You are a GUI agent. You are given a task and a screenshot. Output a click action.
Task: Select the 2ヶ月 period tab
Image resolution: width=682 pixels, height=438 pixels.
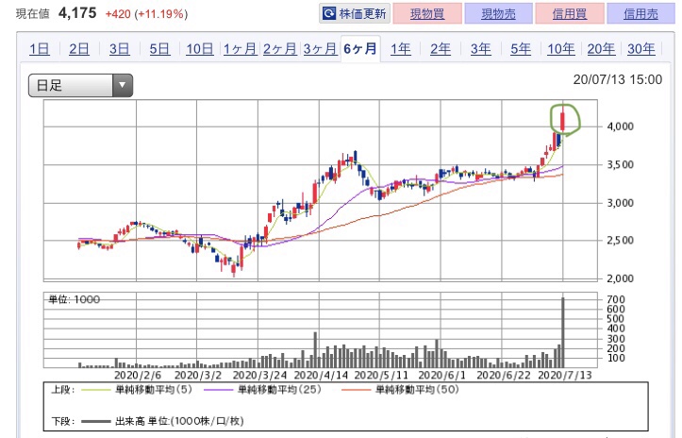click(x=279, y=49)
